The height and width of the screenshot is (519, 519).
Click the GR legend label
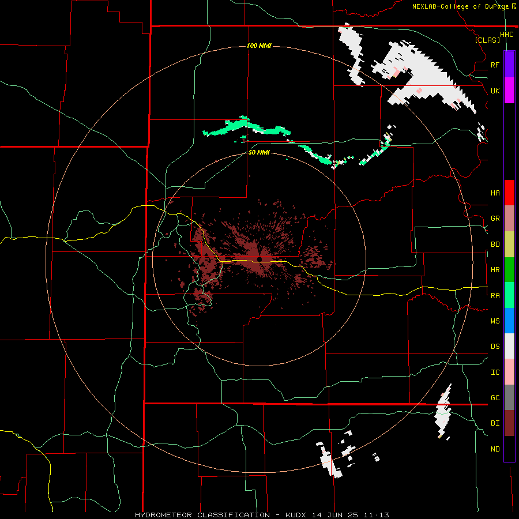[495, 219]
